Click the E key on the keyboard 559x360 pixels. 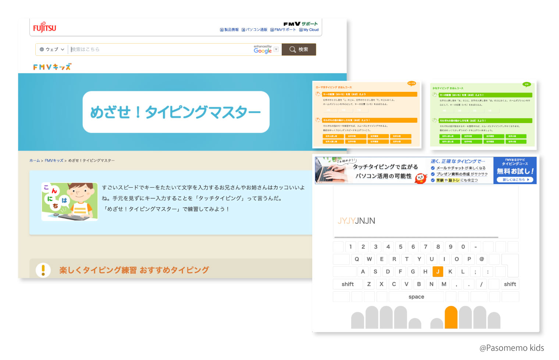coord(382,259)
